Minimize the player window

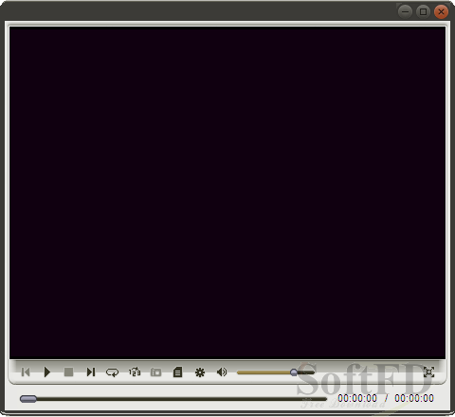pyautogui.click(x=405, y=12)
